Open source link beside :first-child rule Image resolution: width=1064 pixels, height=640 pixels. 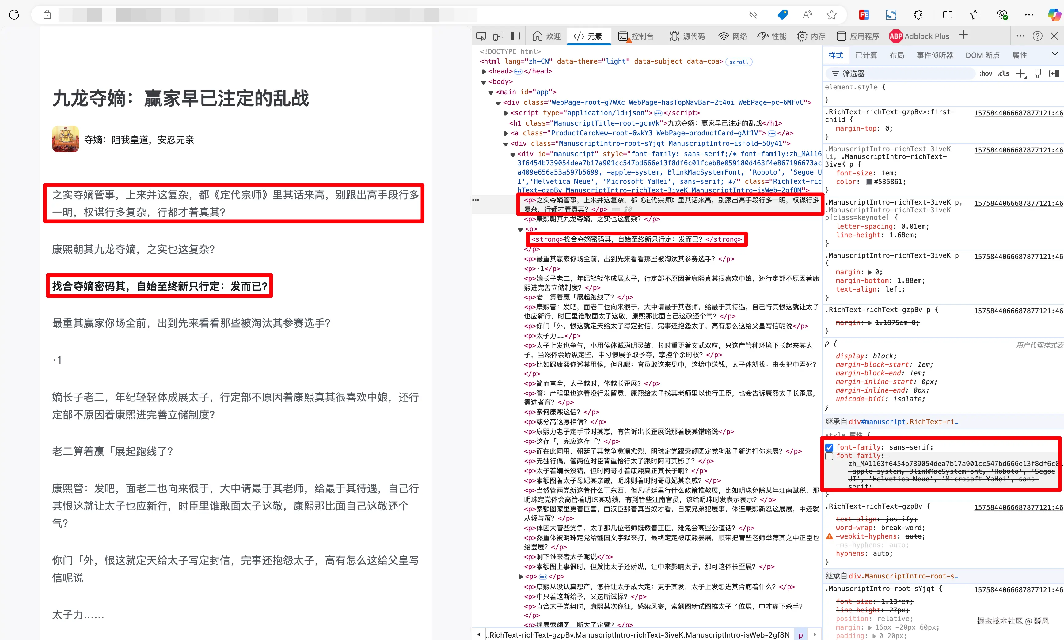[1018, 113]
